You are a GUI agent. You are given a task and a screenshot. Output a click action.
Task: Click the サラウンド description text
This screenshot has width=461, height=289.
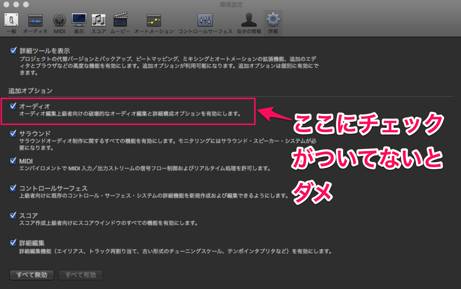[168, 144]
